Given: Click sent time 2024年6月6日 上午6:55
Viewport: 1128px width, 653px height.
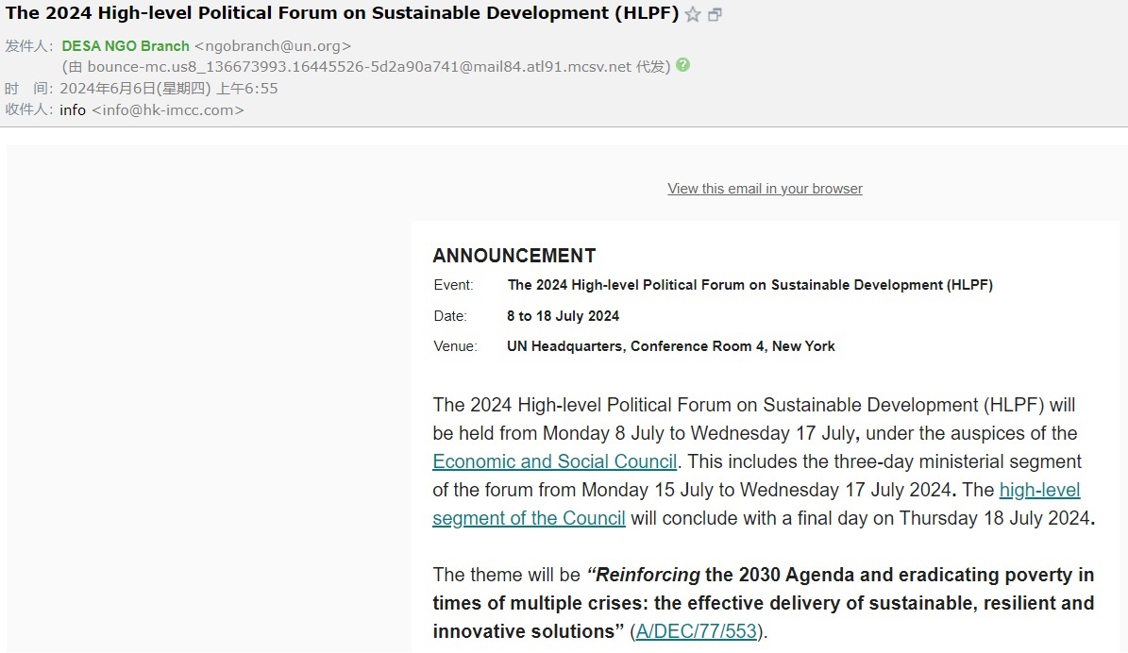Looking at the screenshot, I should click(168, 89).
